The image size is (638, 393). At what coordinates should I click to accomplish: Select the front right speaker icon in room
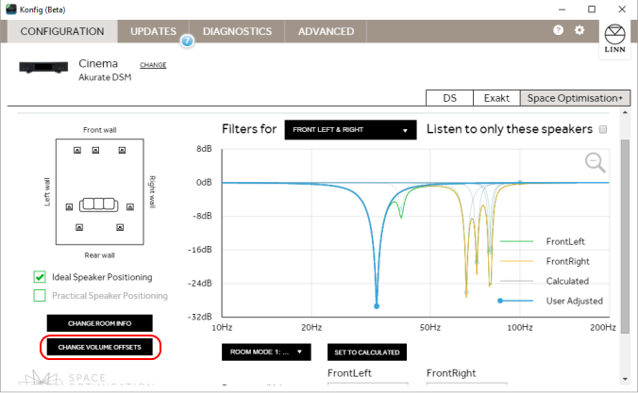(x=122, y=151)
